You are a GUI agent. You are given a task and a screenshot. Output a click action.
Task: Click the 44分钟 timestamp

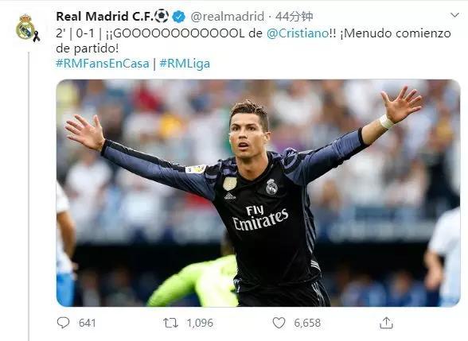[x=294, y=17]
